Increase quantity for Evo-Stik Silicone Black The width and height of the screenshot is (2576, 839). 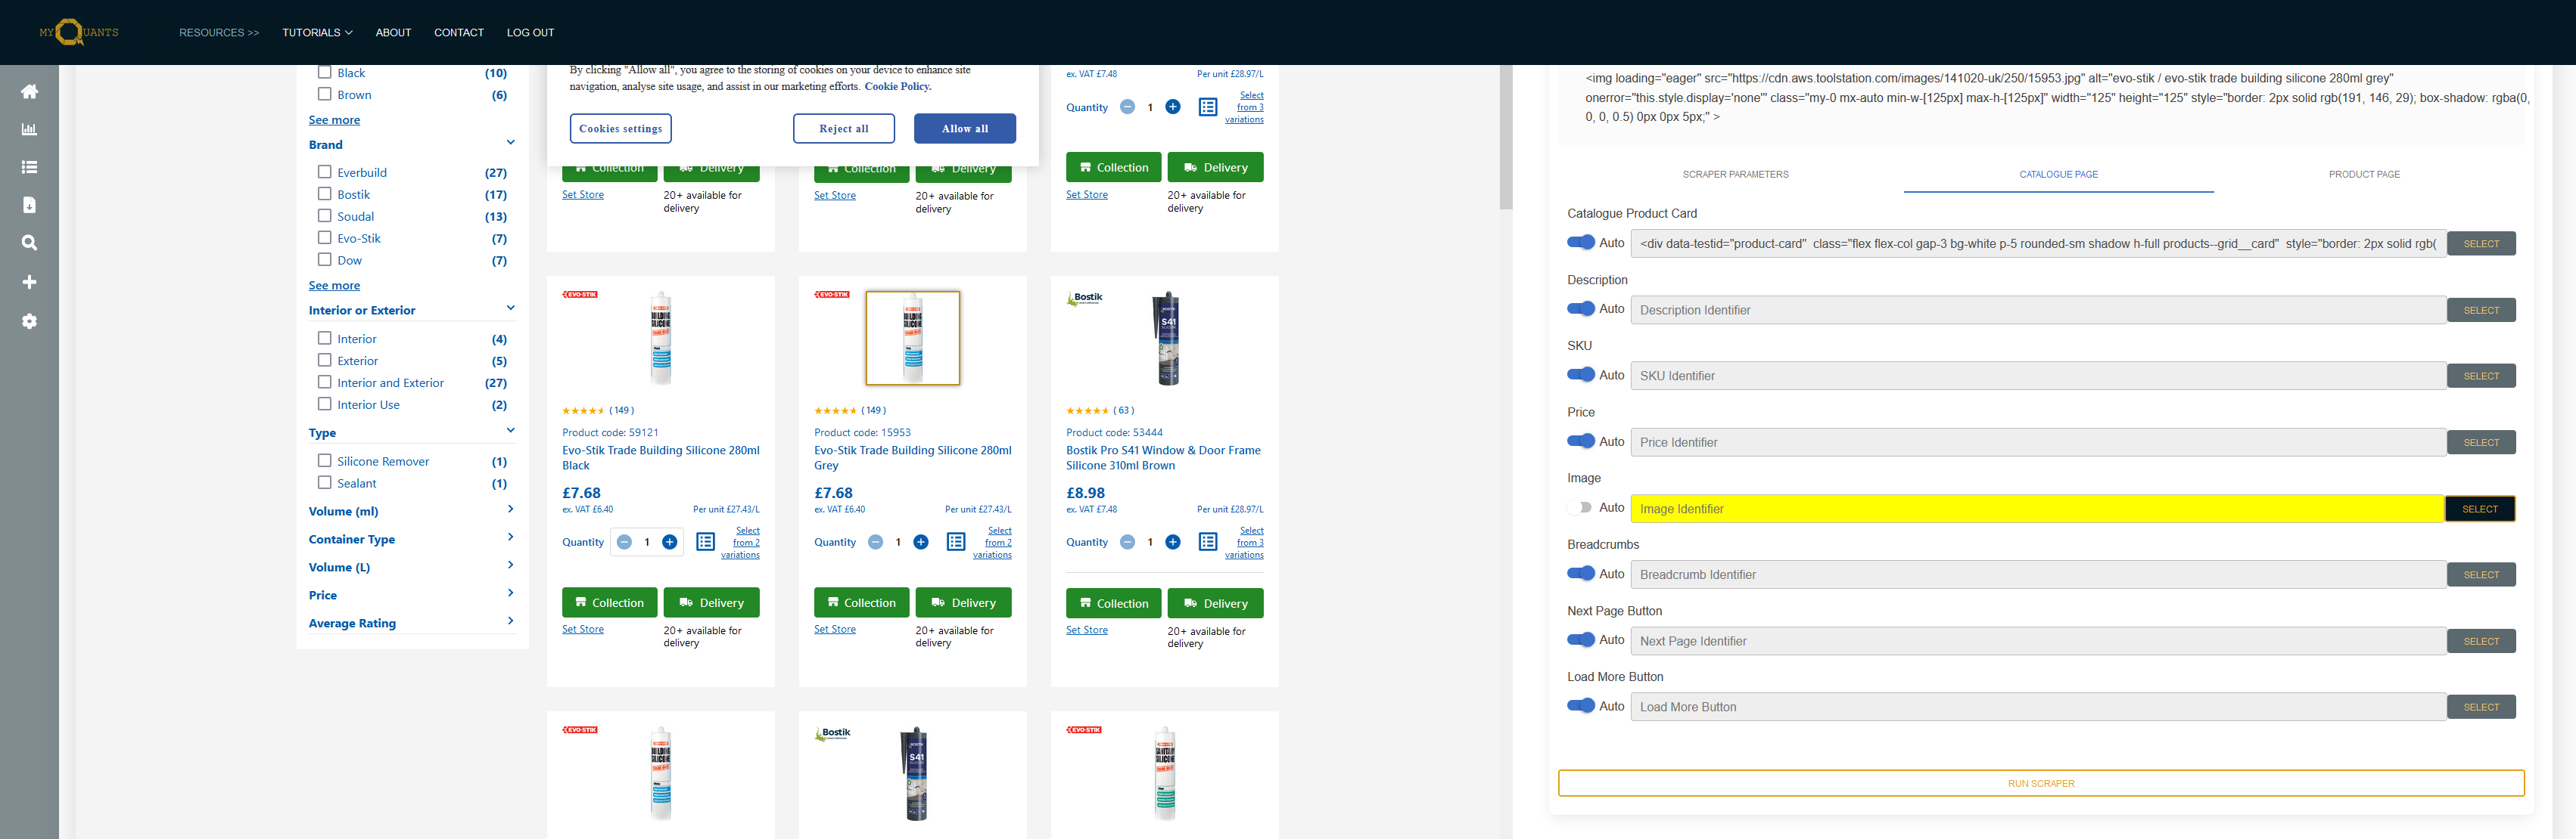click(x=670, y=543)
